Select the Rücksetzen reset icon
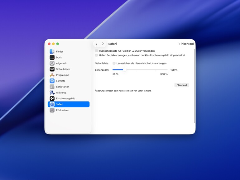Image resolution: width=240 pixels, height=180 pixels. coord(52,110)
